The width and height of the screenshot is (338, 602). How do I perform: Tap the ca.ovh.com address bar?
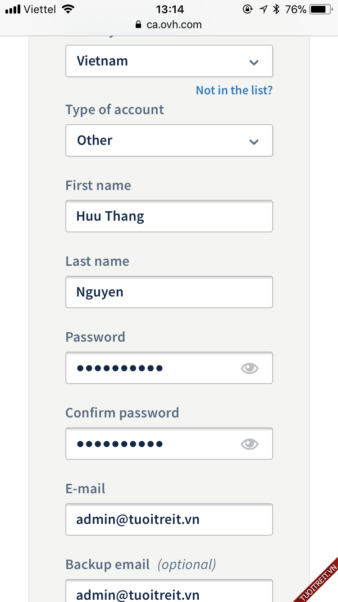(x=174, y=25)
